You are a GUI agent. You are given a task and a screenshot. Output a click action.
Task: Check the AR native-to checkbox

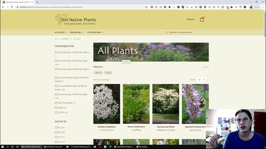pos(56,132)
